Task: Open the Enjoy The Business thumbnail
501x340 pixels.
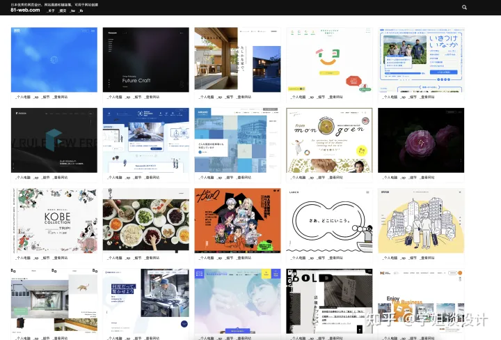Action: click(421, 301)
